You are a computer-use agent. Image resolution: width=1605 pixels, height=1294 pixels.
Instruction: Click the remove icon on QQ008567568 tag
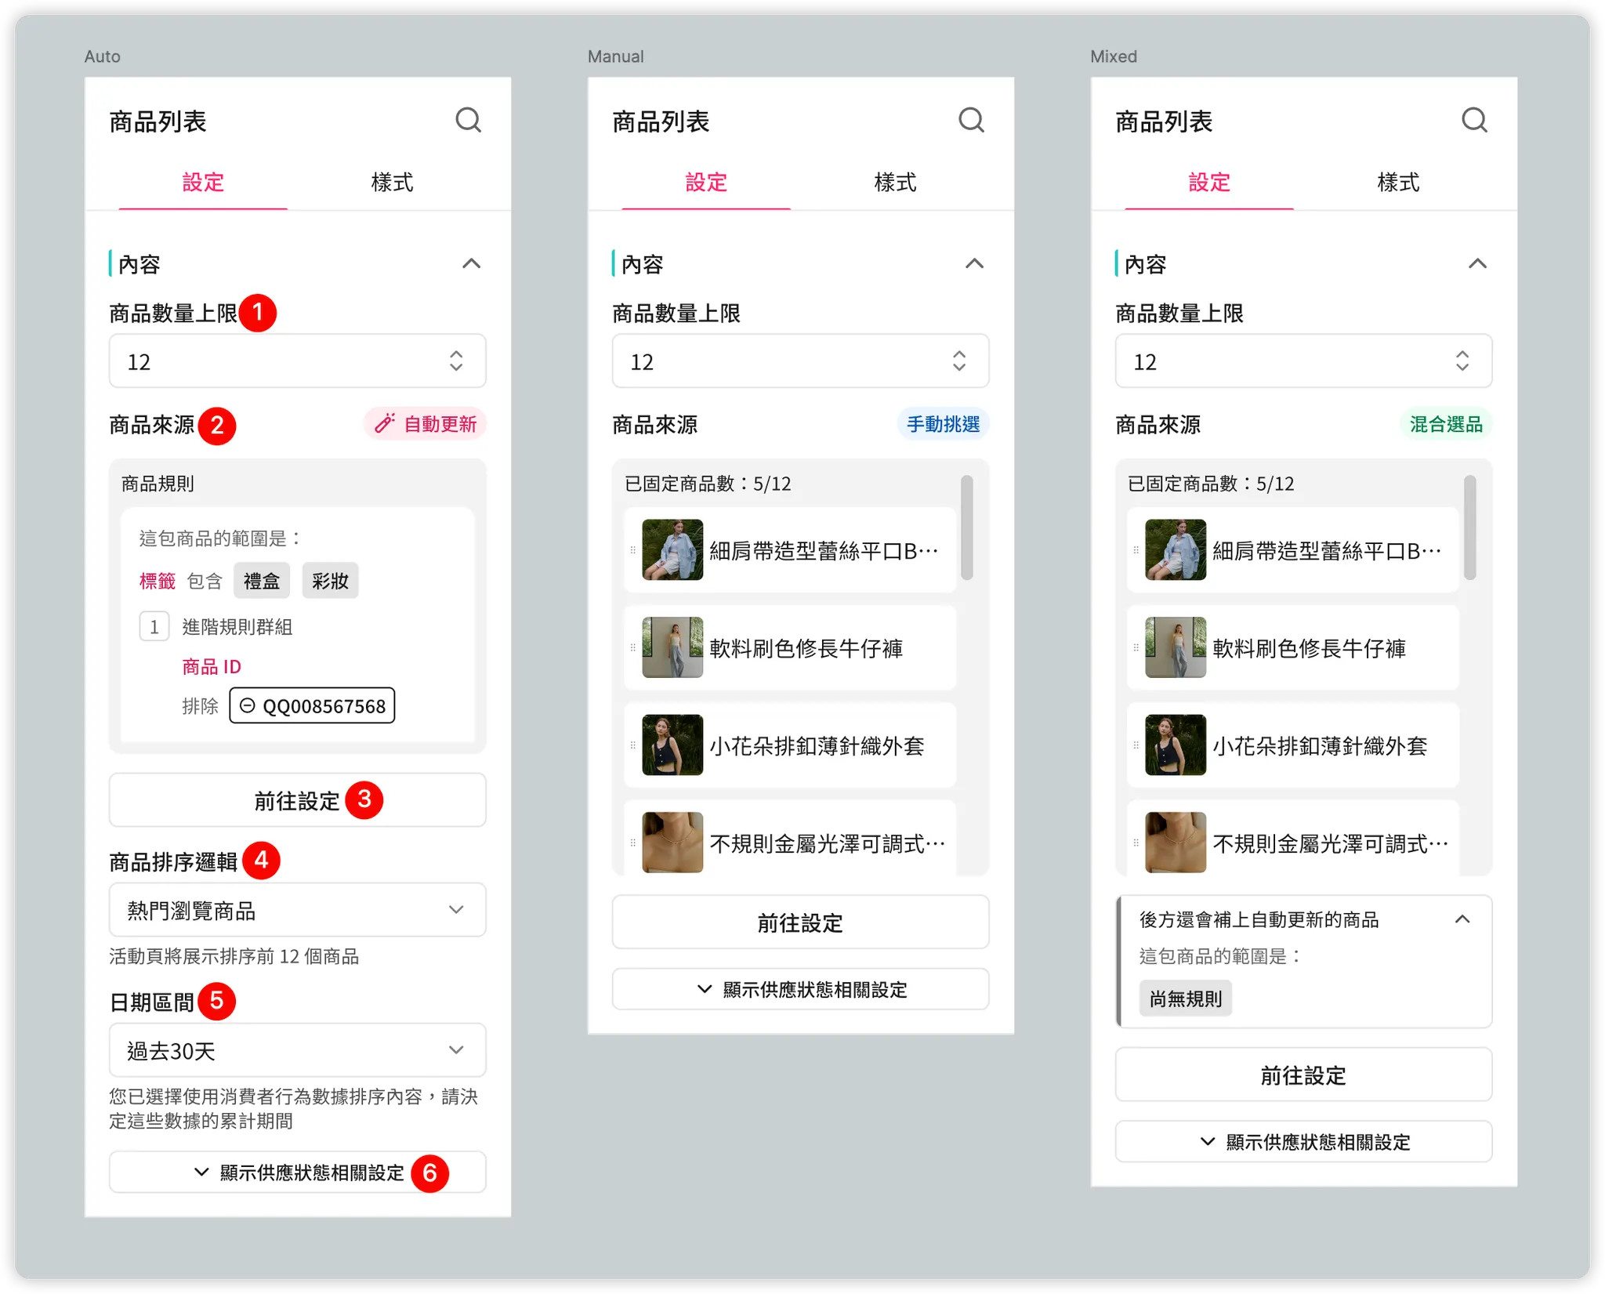coord(247,705)
